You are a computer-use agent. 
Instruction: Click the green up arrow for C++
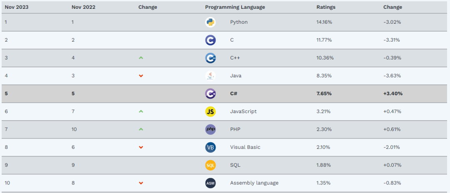141,58
